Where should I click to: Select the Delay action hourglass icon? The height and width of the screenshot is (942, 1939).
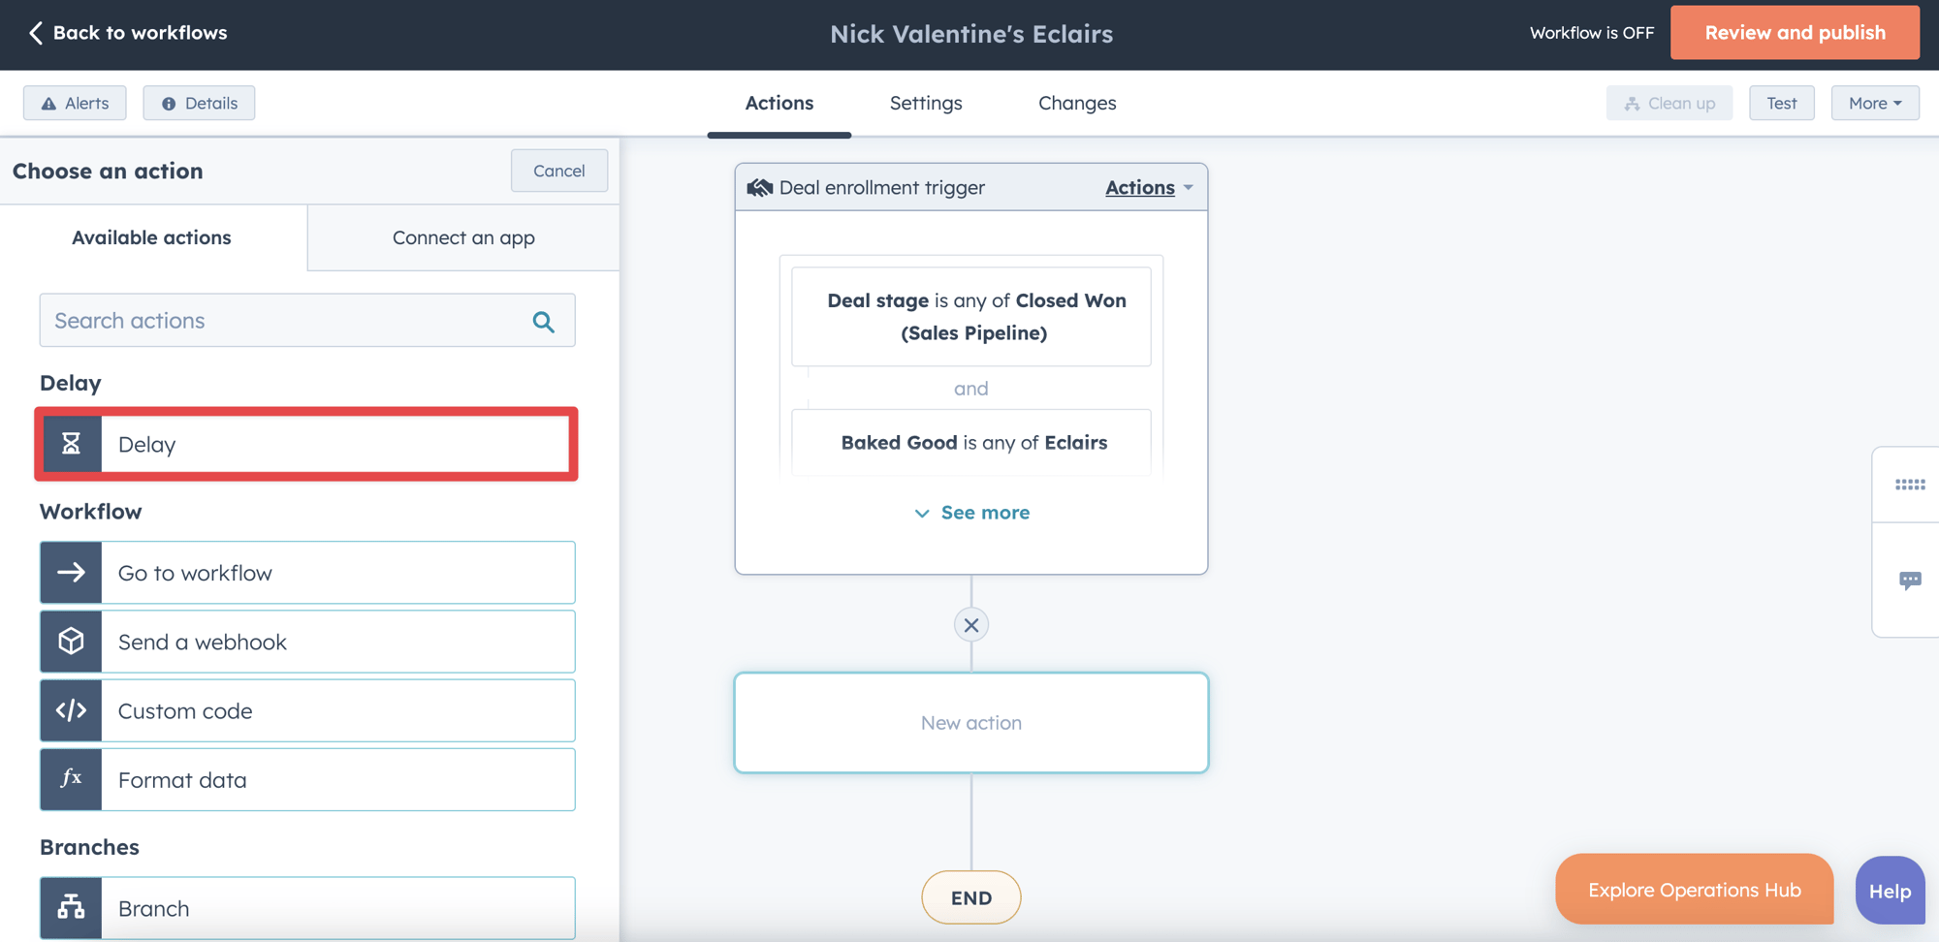(x=70, y=444)
